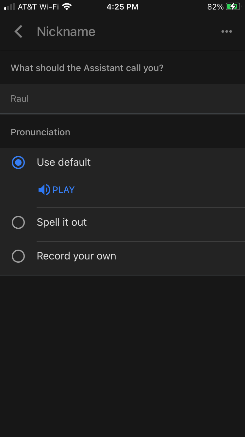Tap the blue speaker icon next to PLAY
Viewport: 245px width, 437px height.
click(44, 189)
